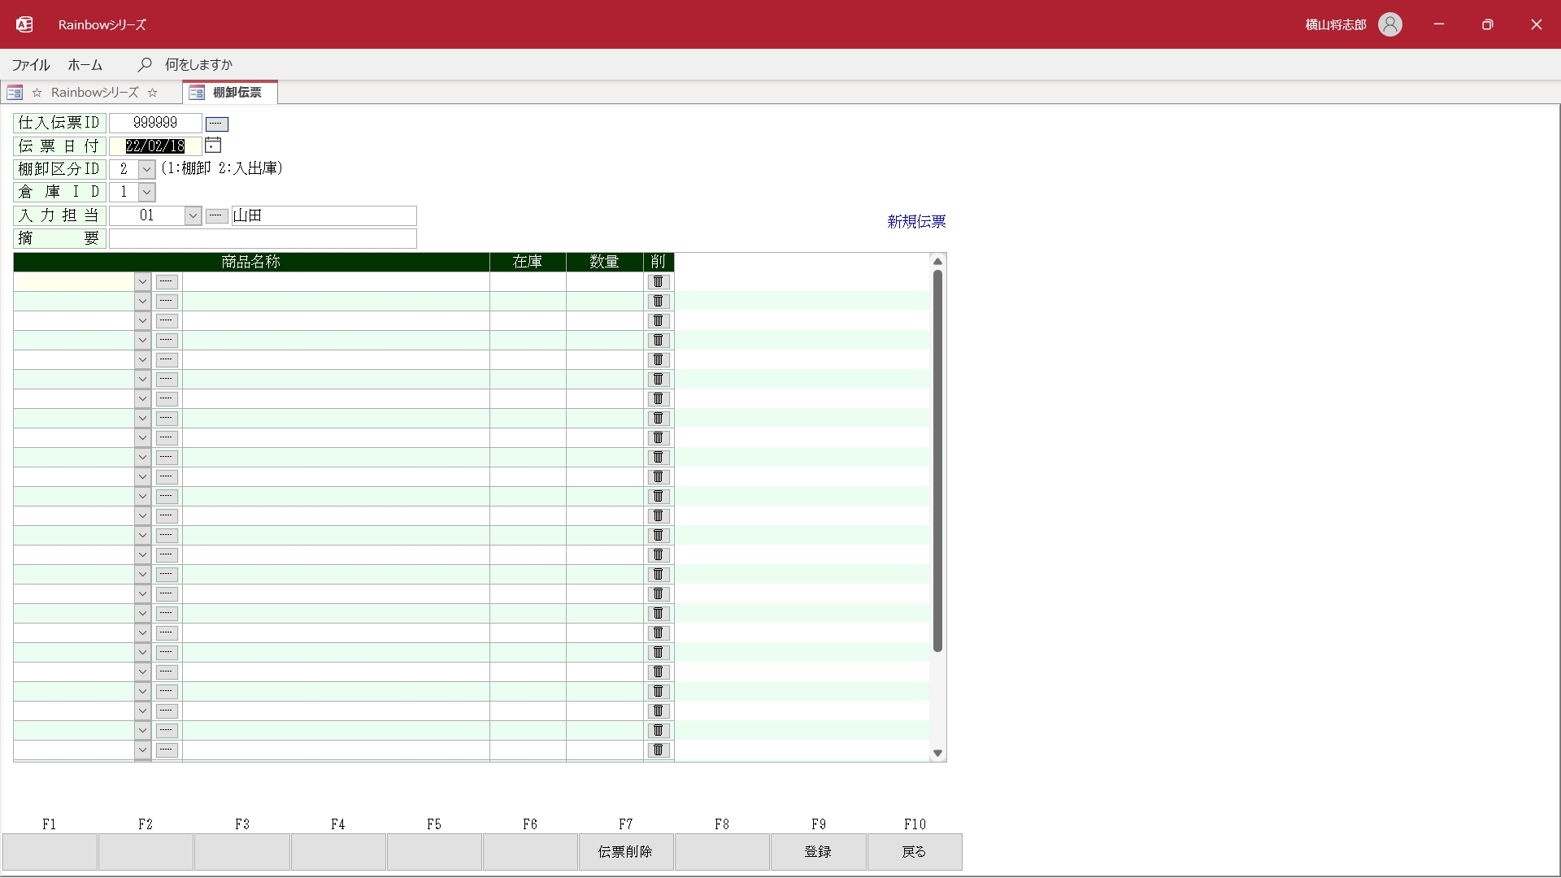The image size is (1561, 878).
Task: Click into the 摘要 text field
Action: click(x=263, y=238)
